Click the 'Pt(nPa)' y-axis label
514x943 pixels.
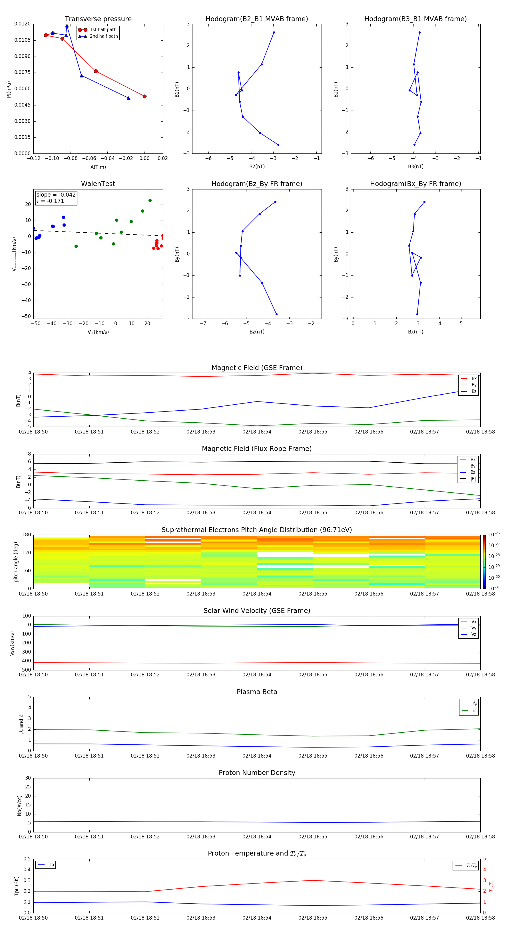9,89
